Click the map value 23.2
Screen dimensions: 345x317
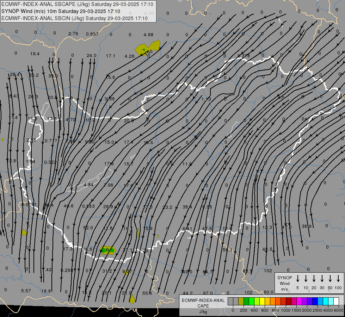(x=167, y=207)
